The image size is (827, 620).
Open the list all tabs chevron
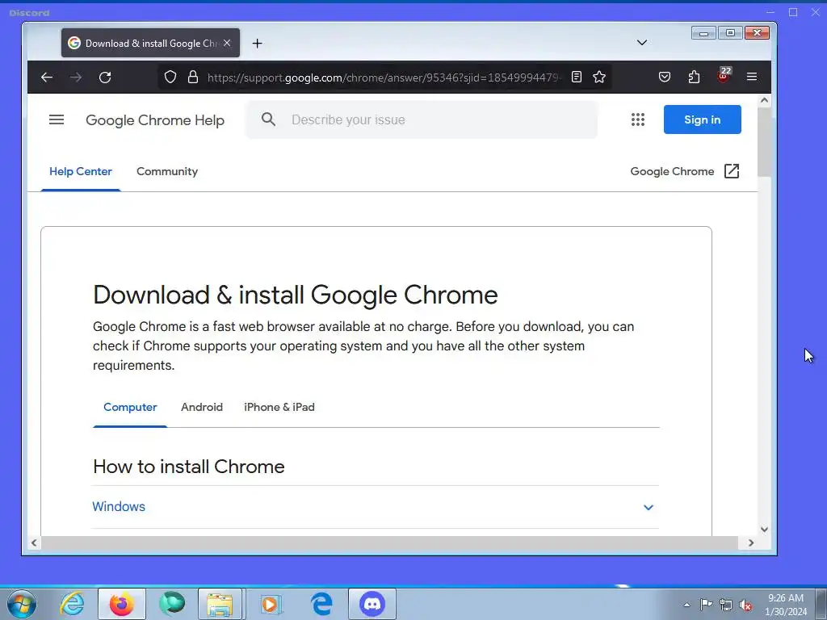642,43
